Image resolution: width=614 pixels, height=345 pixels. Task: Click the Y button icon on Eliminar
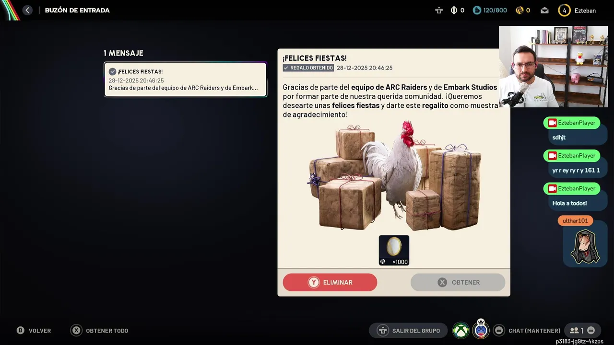point(314,282)
